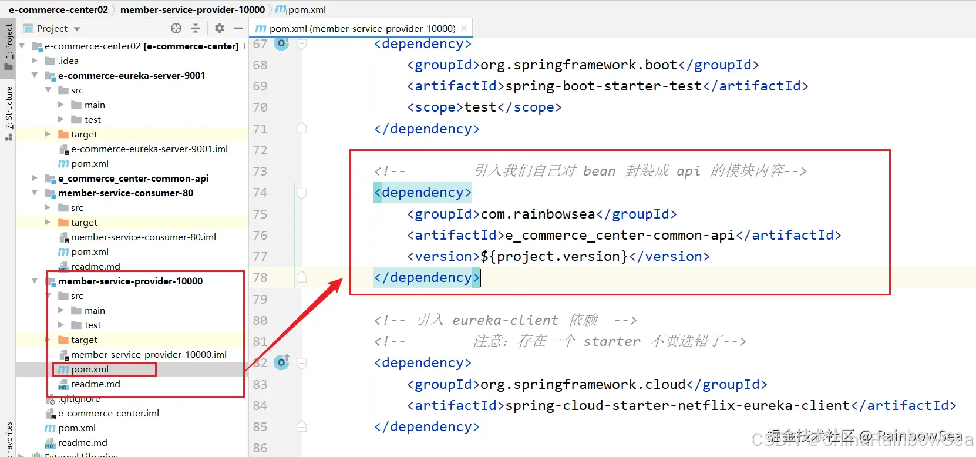Expand the .idea folder arrow
Image resolution: width=976 pixels, height=457 pixels.
(x=35, y=61)
